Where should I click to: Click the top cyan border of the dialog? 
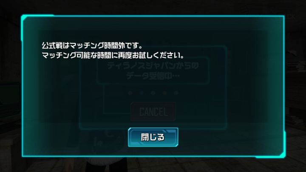(x=153, y=16)
